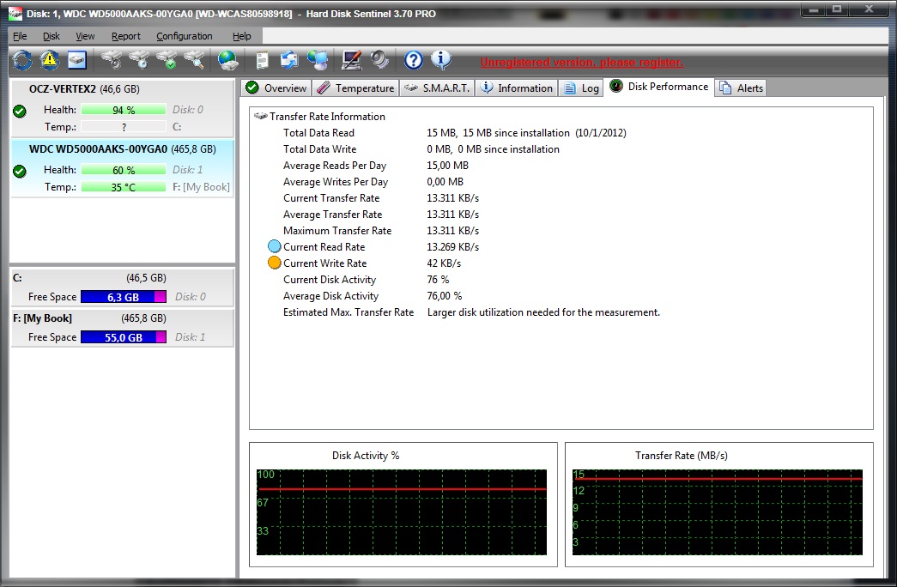Viewport: 897px width, 587px height.
Task: Click the disk with speaker toolbar icon
Action: click(x=112, y=60)
